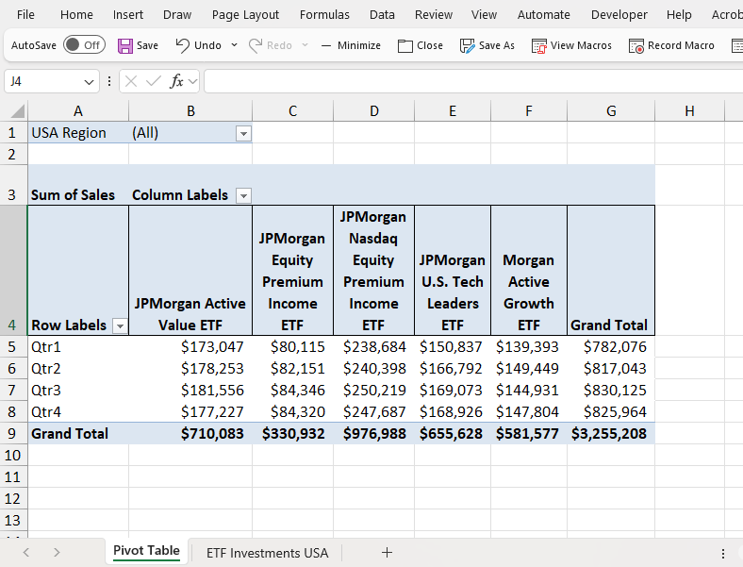
Task: Open the USA Region filter dropdown
Action: pos(243,133)
